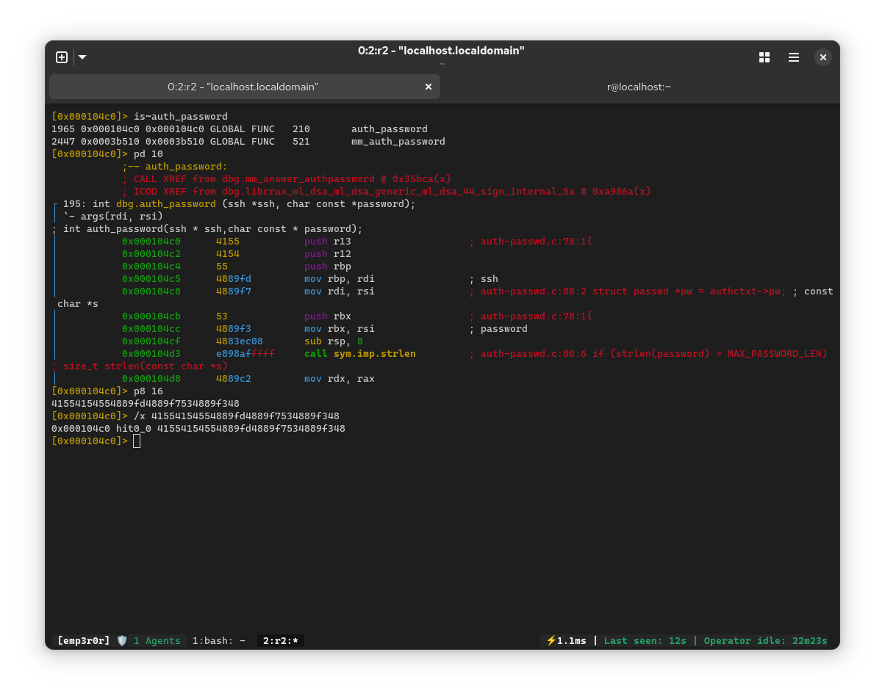Click the is~auth_password command text
The width and height of the screenshot is (885, 699).
(x=181, y=117)
